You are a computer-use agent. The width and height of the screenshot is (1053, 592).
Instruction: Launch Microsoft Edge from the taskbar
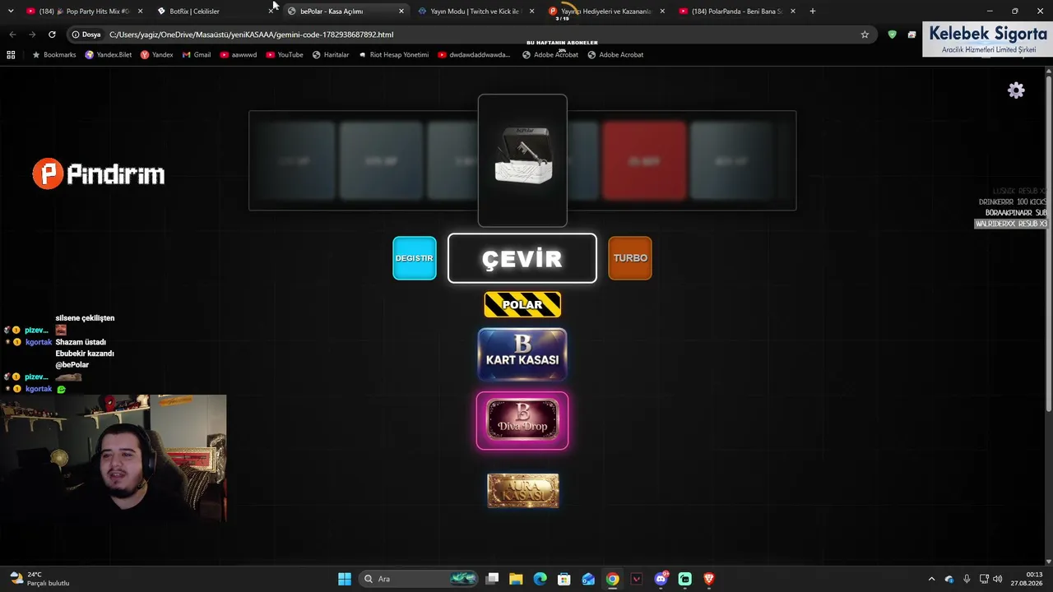(x=540, y=579)
